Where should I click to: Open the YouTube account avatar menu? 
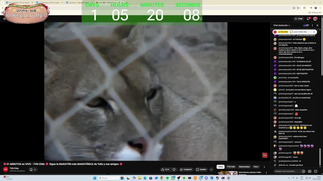tap(315, 19)
